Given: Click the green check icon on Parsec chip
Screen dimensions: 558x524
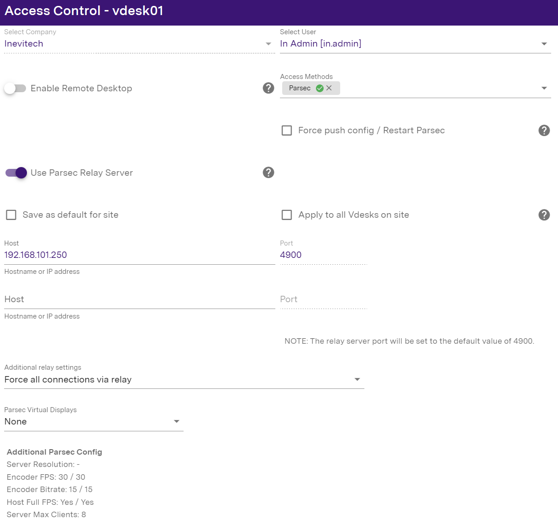Looking at the screenshot, I should pyautogui.click(x=320, y=88).
